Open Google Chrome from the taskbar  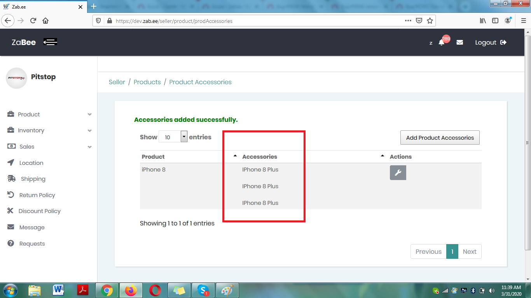(107, 290)
